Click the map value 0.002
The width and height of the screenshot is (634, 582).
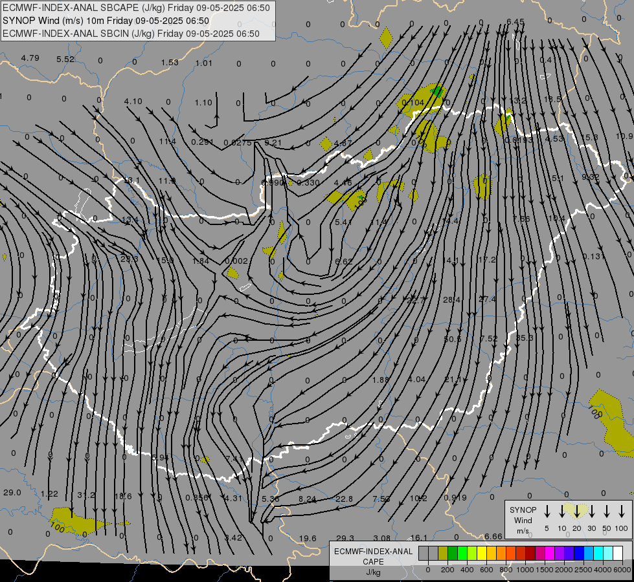click(236, 261)
